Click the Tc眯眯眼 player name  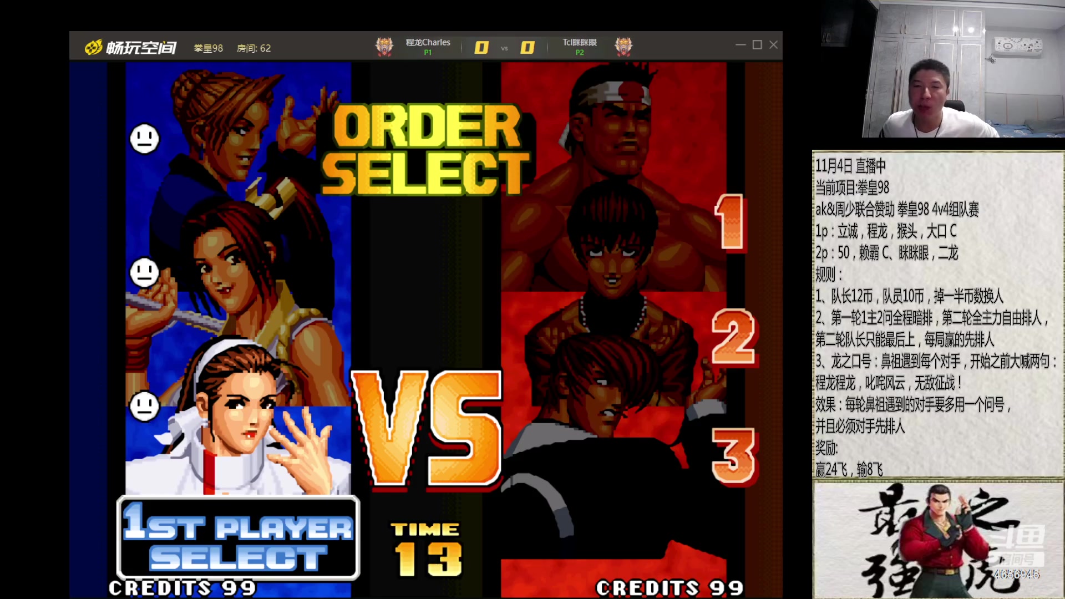(580, 42)
